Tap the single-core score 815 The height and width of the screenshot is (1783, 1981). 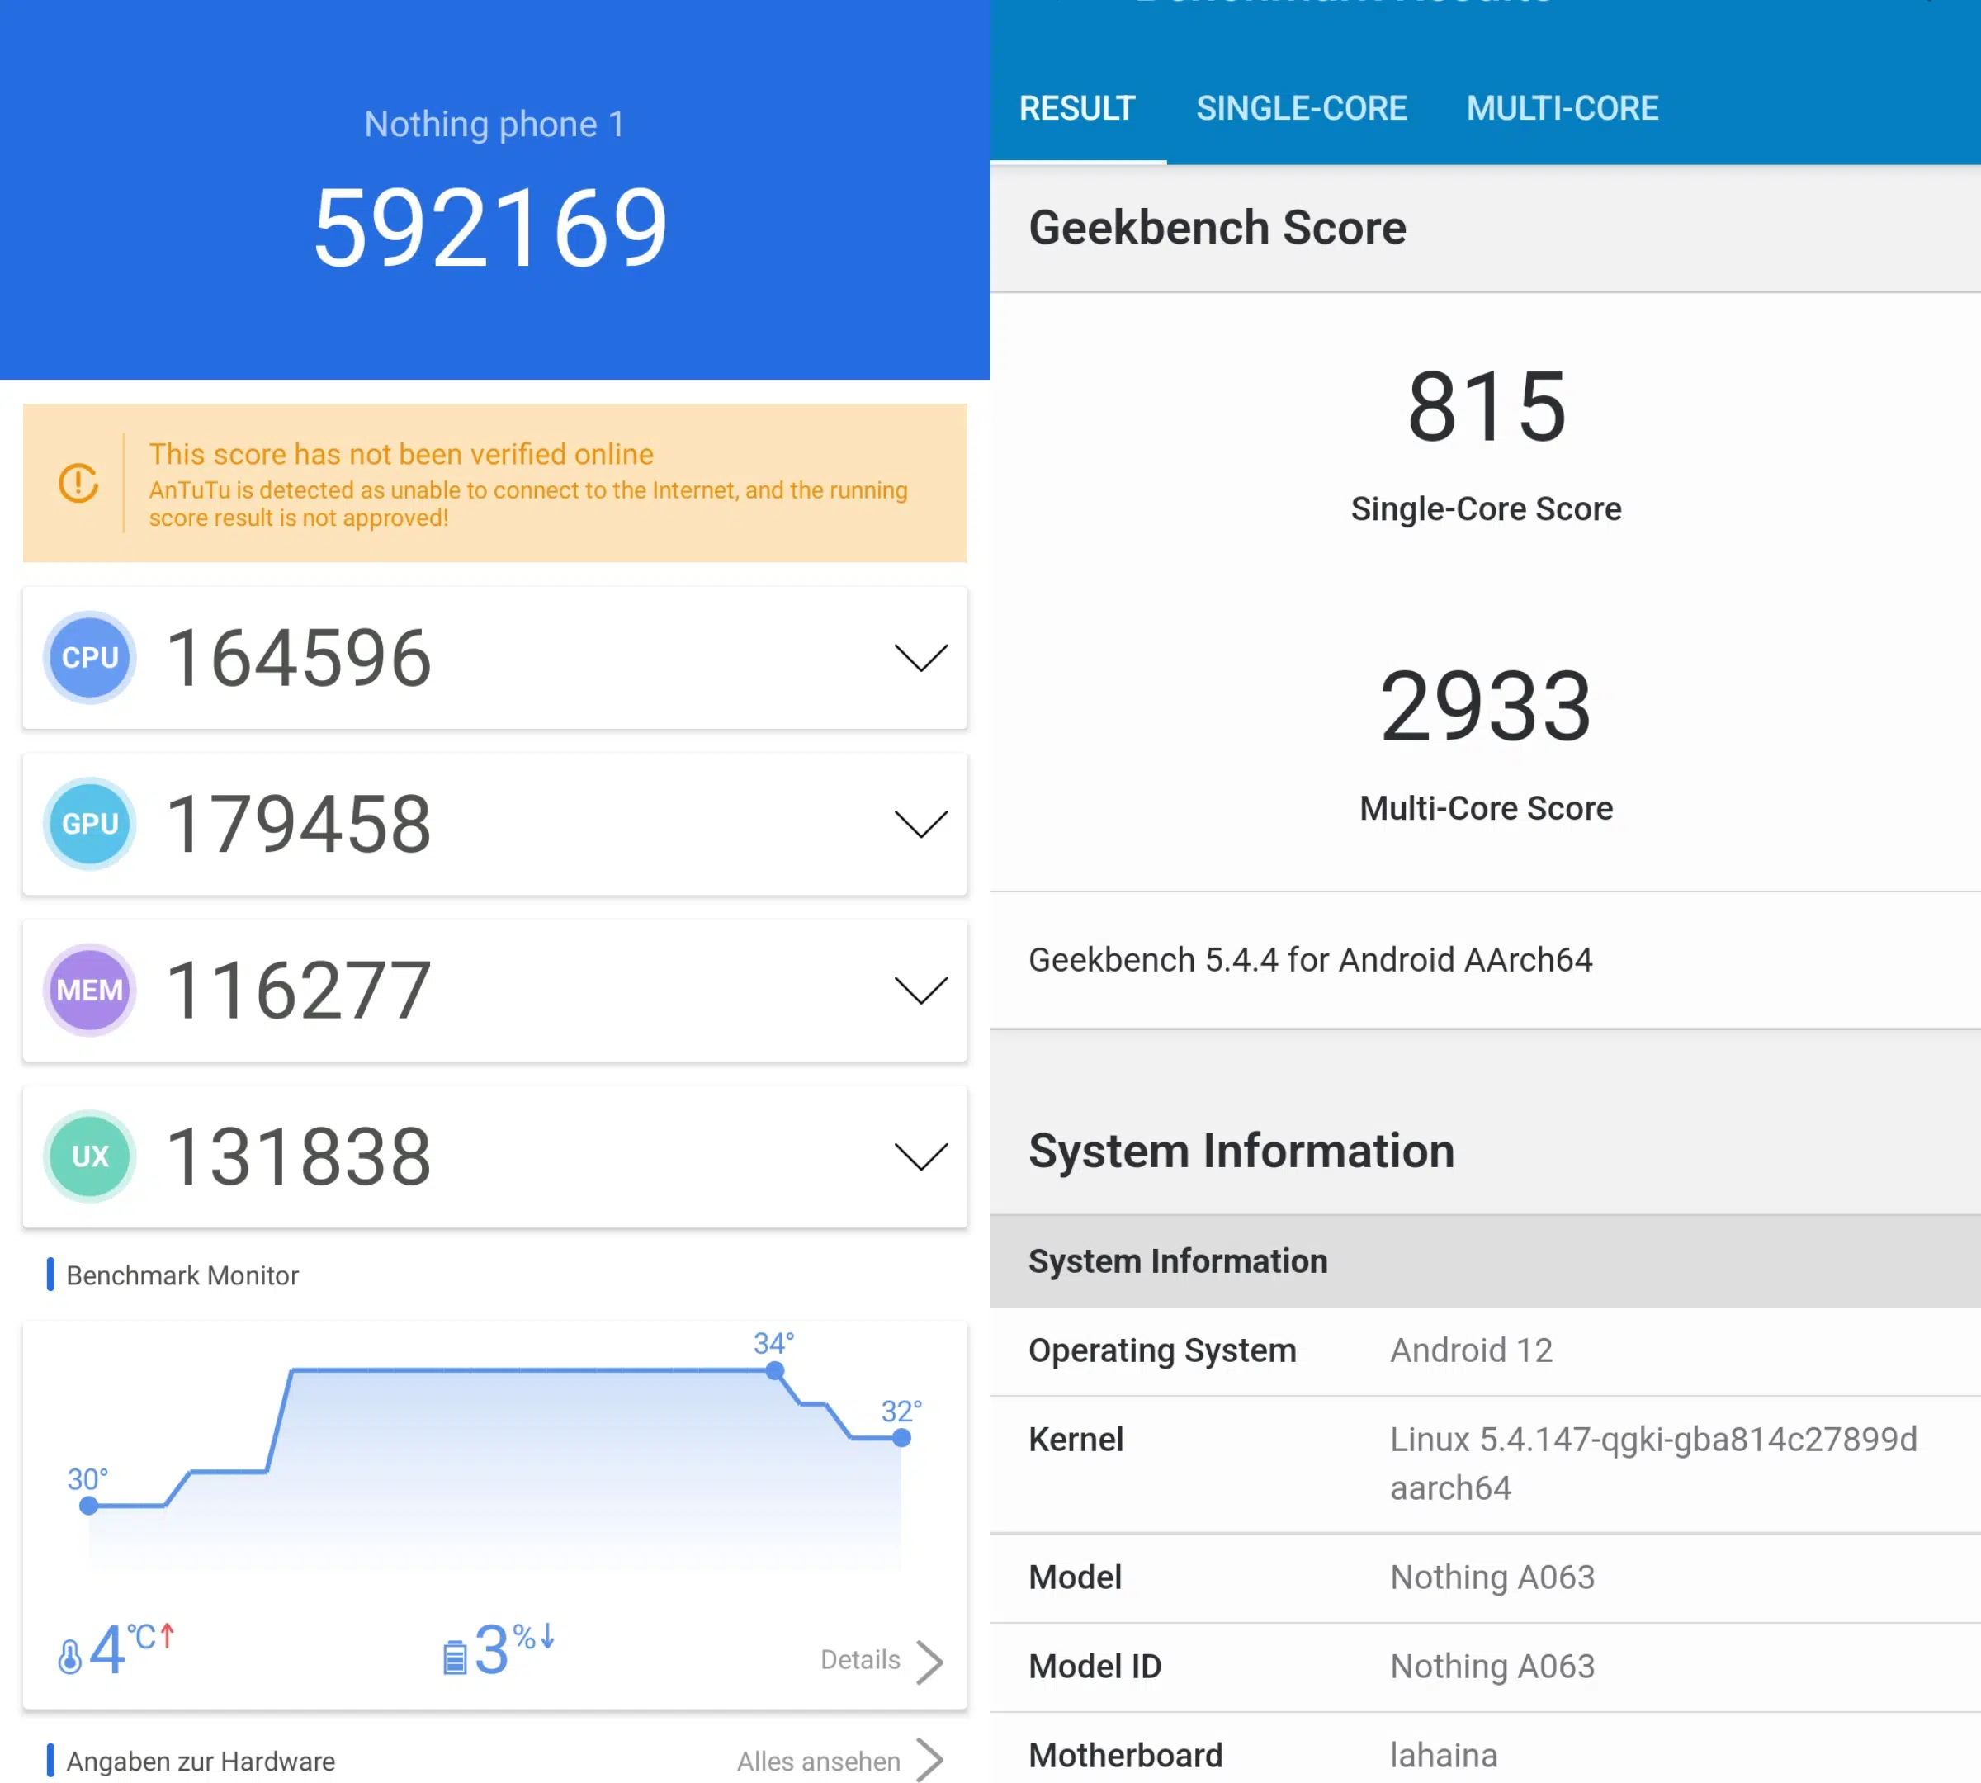(1487, 407)
